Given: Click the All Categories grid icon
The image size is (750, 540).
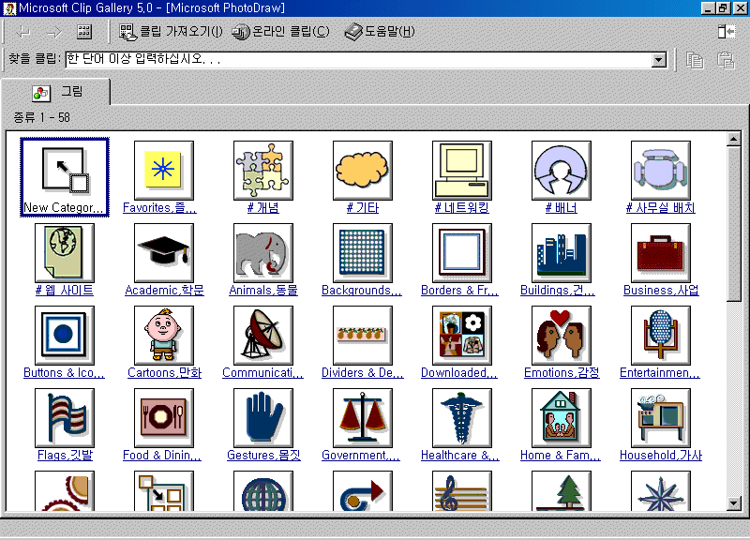Looking at the screenshot, I should [84, 32].
